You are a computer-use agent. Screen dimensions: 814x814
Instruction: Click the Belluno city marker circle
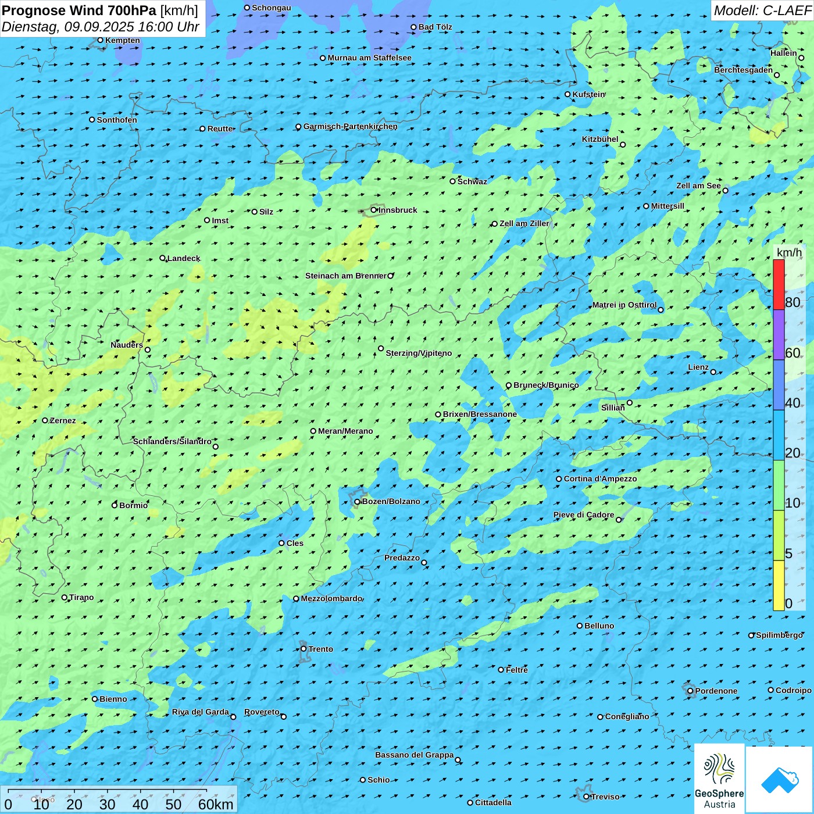pos(580,626)
